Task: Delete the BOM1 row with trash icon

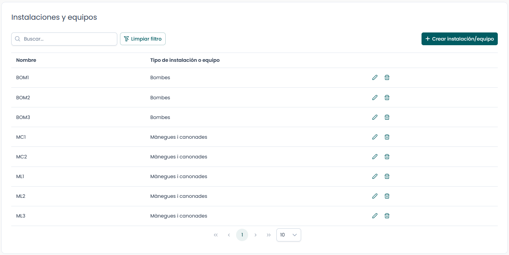Action: coord(387,78)
